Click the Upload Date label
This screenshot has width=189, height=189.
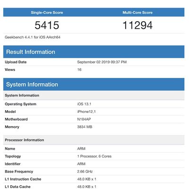[16, 62]
